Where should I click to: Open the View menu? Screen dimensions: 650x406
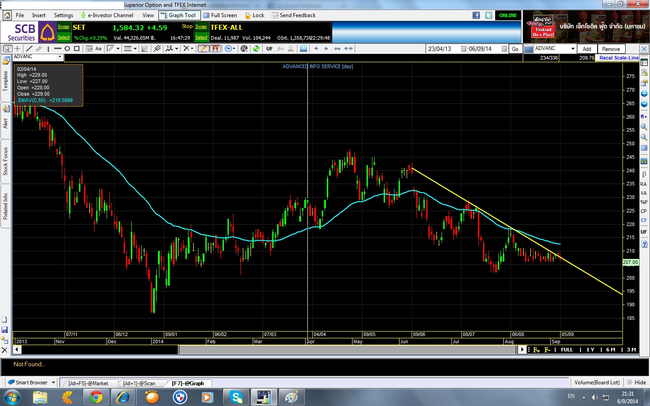[148, 15]
